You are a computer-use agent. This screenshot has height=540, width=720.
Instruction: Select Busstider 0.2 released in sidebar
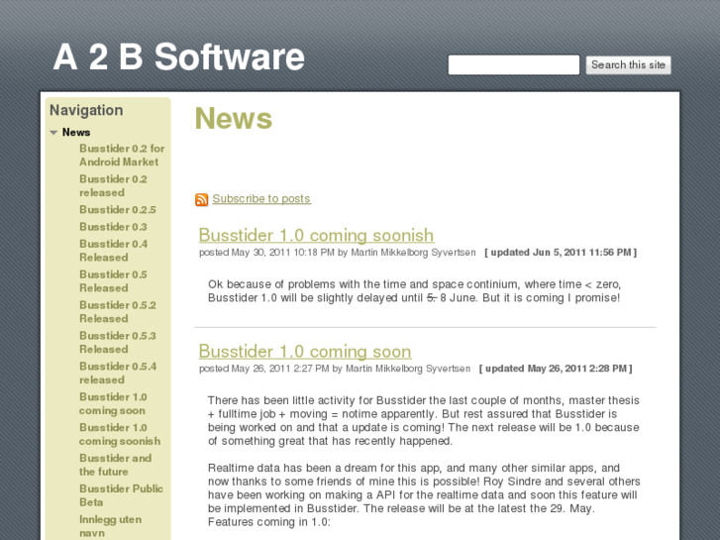113,185
